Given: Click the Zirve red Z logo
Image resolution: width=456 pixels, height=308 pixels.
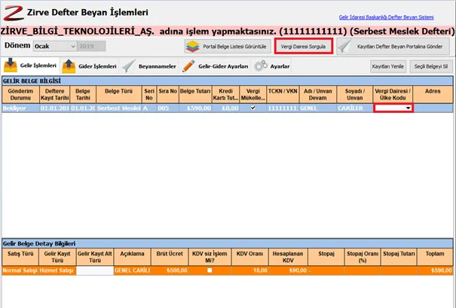Looking at the screenshot, I should point(14,13).
